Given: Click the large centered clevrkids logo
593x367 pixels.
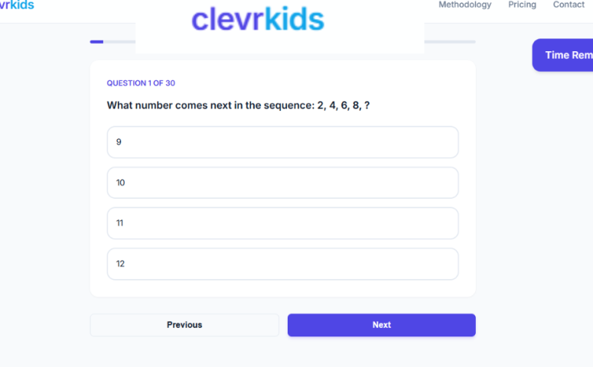Looking at the screenshot, I should click(x=257, y=19).
